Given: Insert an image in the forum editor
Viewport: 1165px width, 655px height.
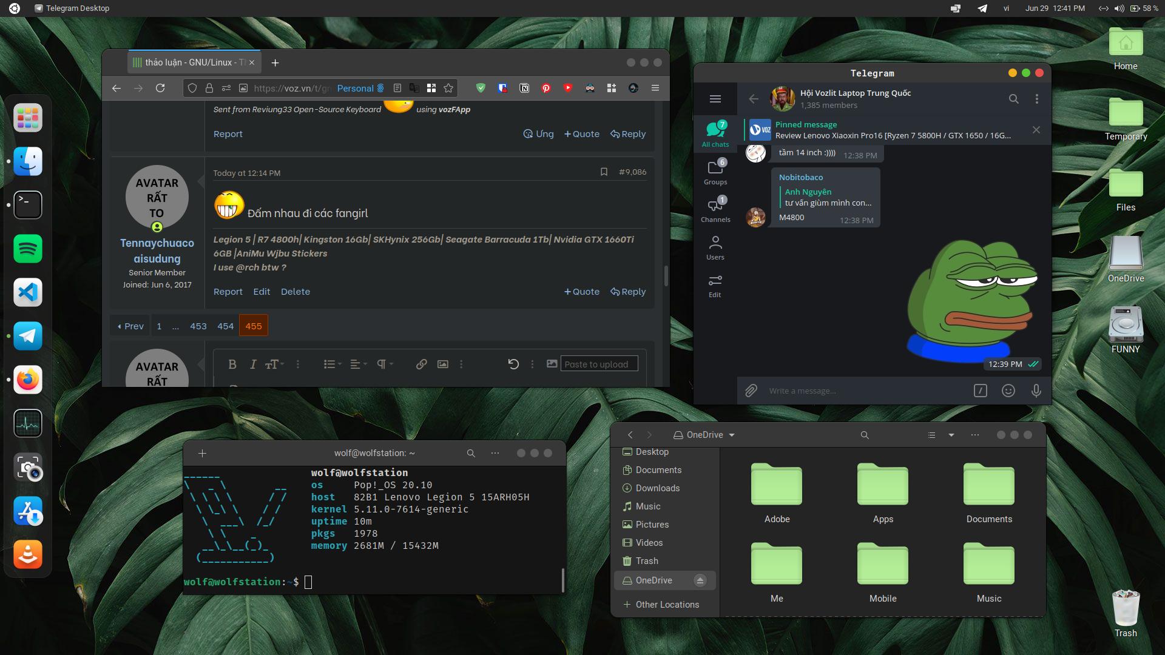Looking at the screenshot, I should pos(443,364).
